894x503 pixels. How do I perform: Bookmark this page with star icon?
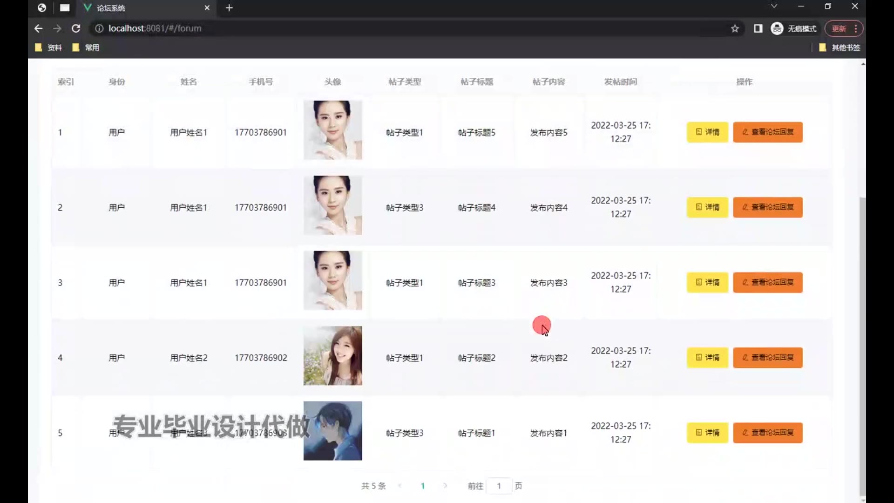tap(735, 28)
